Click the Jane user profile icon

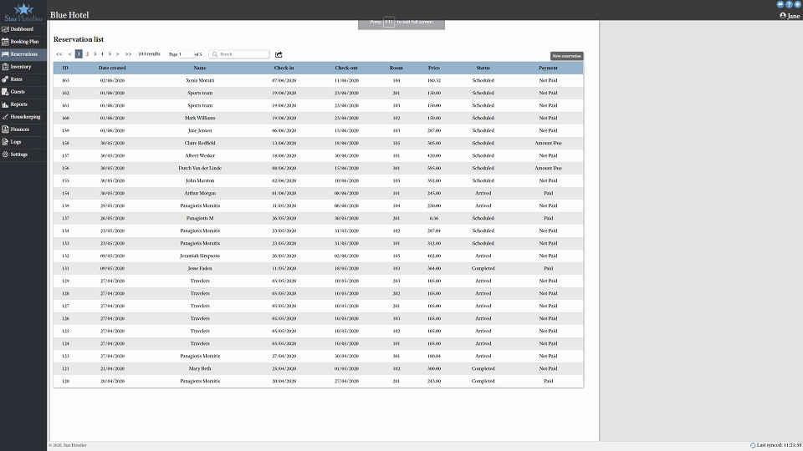(783, 15)
